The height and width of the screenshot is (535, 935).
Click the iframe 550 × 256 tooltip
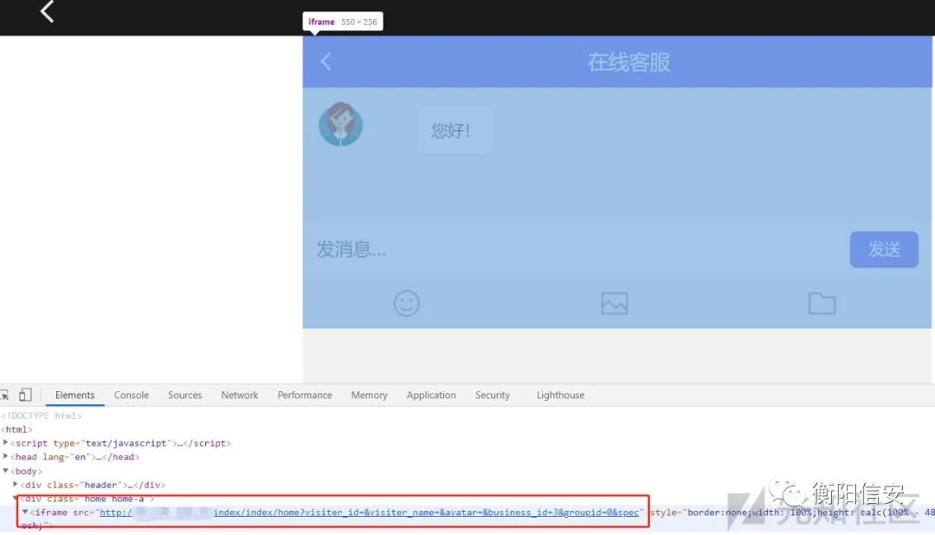(x=343, y=22)
